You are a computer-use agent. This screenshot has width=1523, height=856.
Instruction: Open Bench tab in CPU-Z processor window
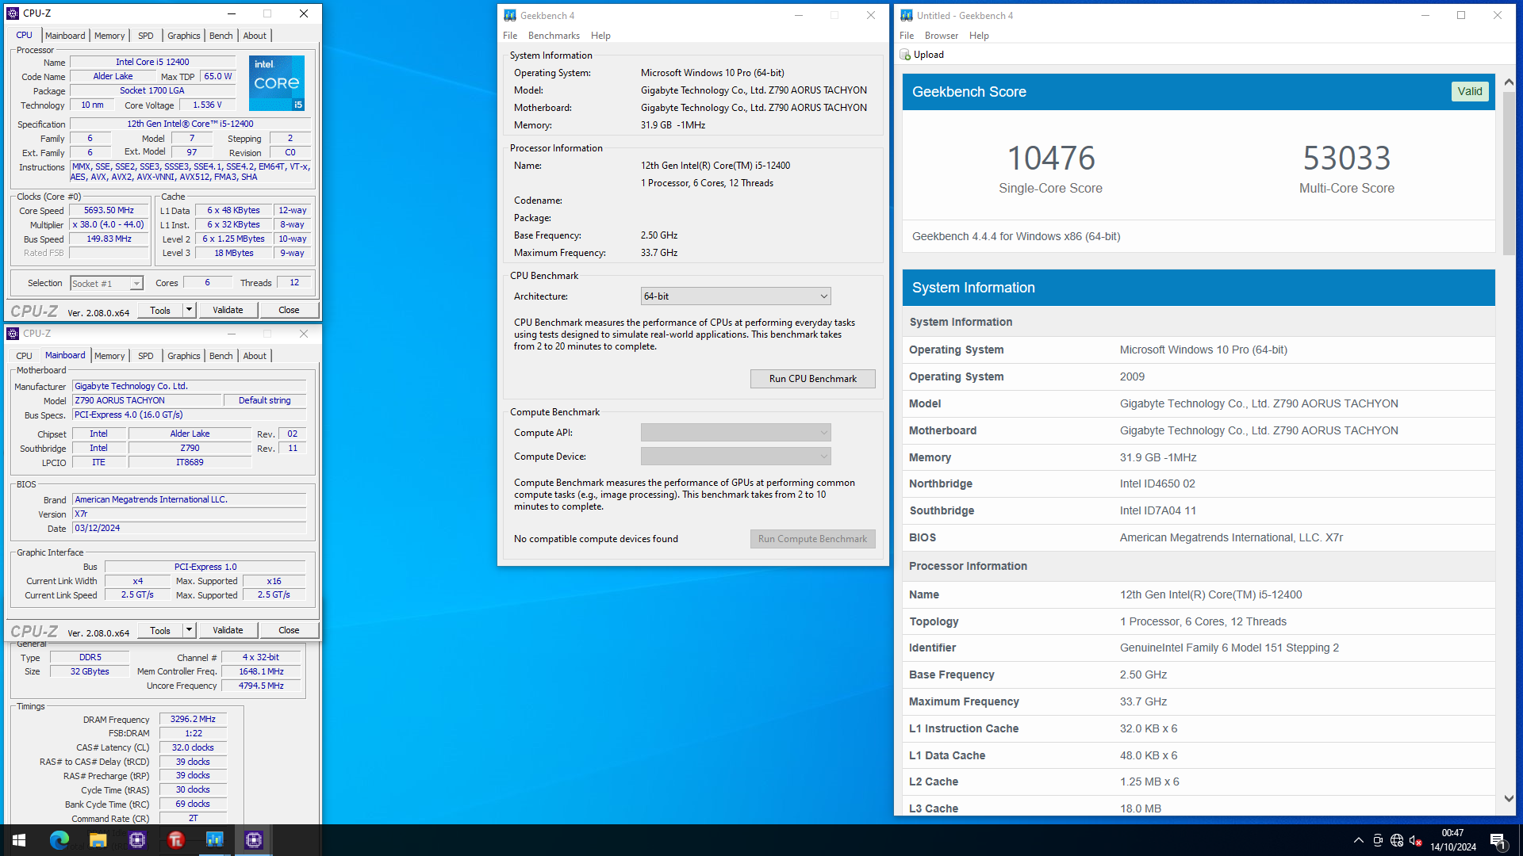(221, 36)
